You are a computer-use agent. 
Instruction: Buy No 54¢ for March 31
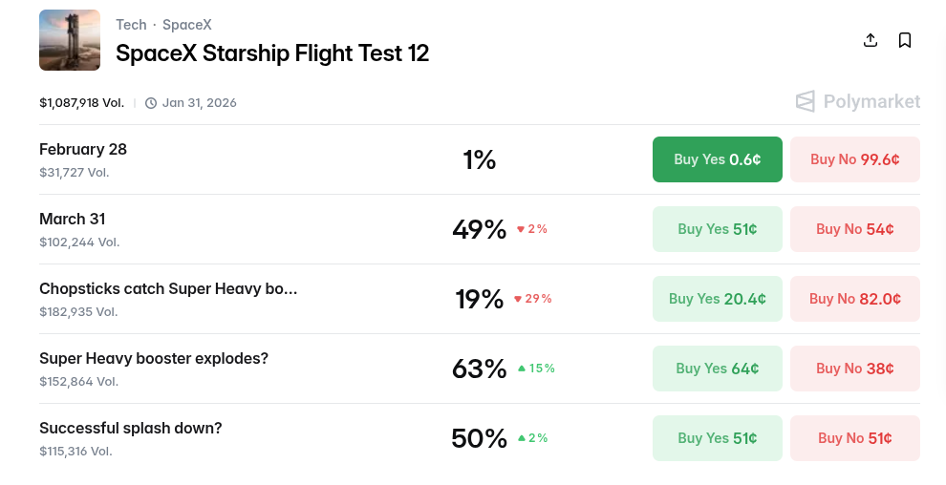(854, 229)
